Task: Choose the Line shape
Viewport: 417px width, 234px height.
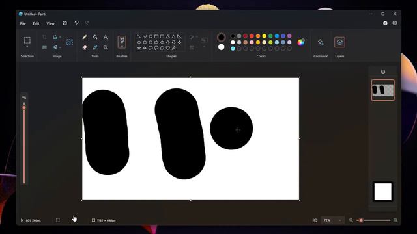Action: 139,36
